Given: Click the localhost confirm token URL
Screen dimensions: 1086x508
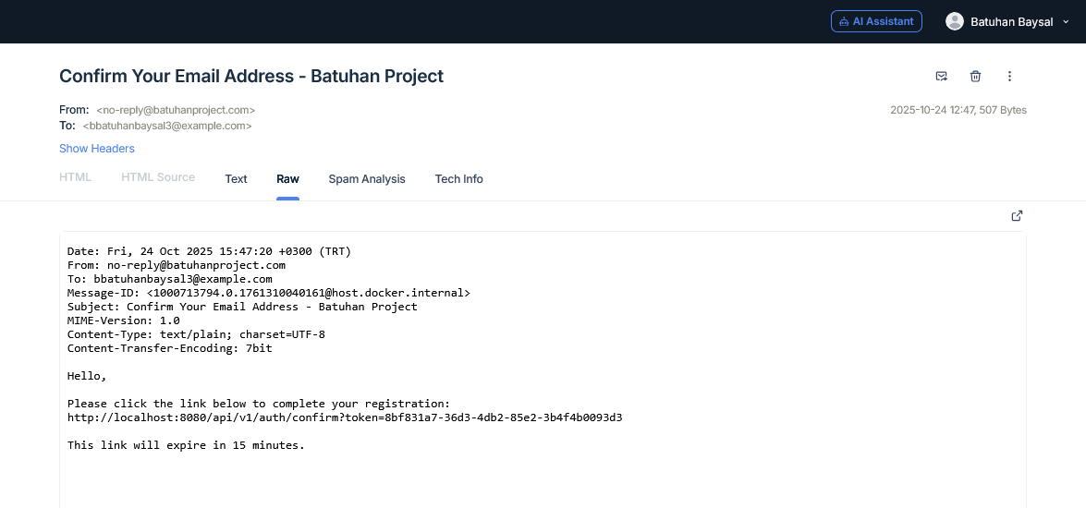Looking at the screenshot, I should tap(345, 417).
